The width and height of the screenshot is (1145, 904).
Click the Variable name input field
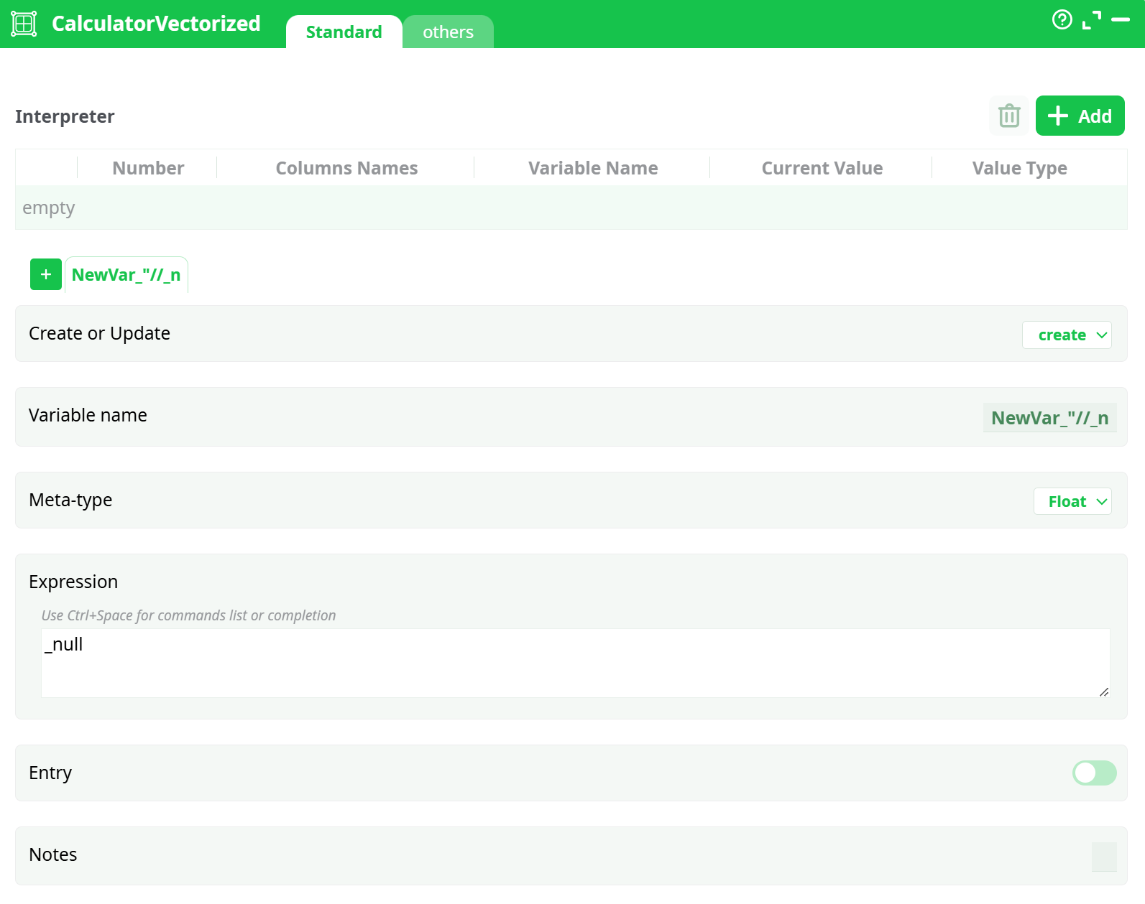coord(1049,418)
